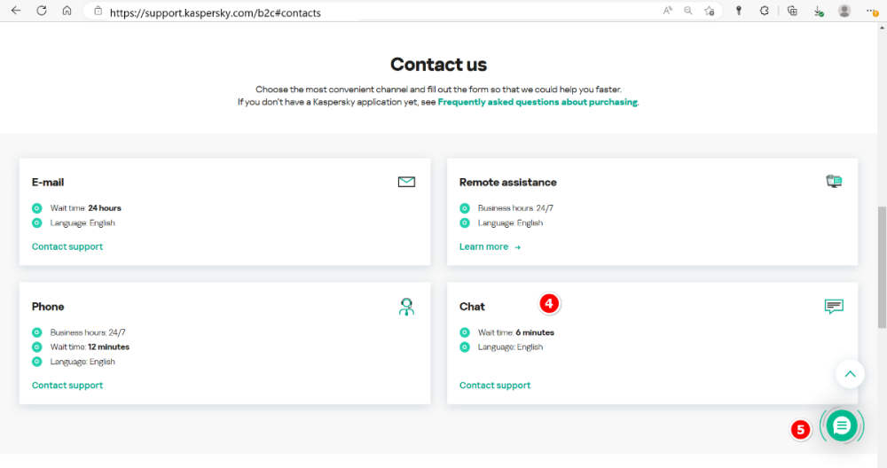This screenshot has height=468, width=887.
Task: Open the Read aloud feature
Action: tap(667, 11)
